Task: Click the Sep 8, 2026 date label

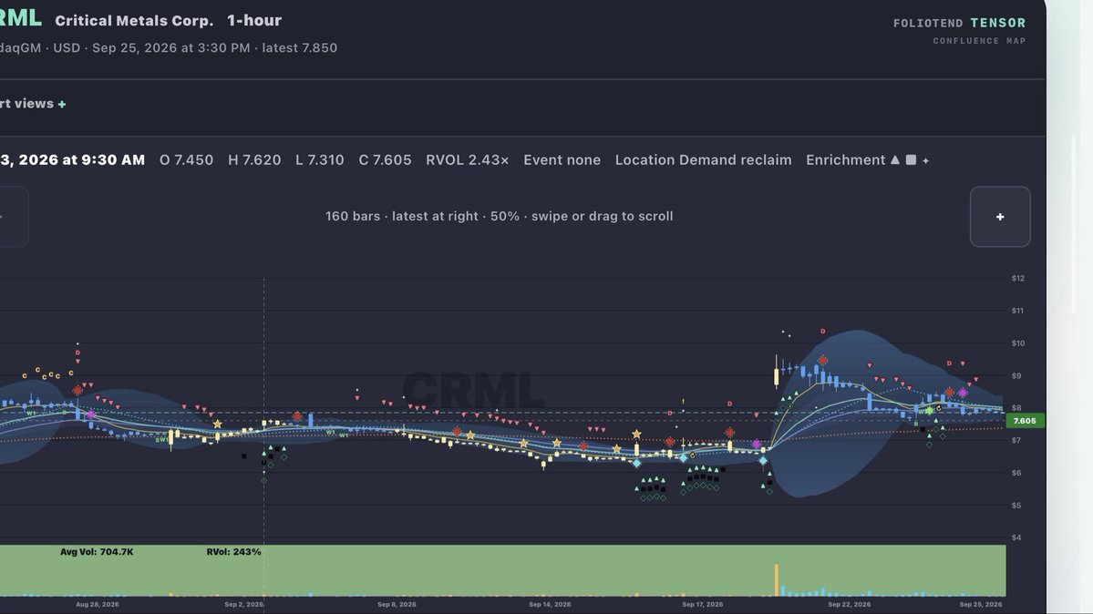Action: tap(397, 604)
